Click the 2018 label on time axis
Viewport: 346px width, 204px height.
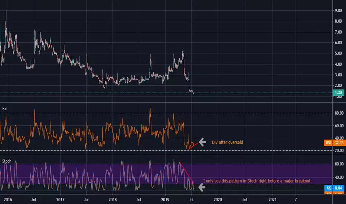pyautogui.click(x=112, y=200)
